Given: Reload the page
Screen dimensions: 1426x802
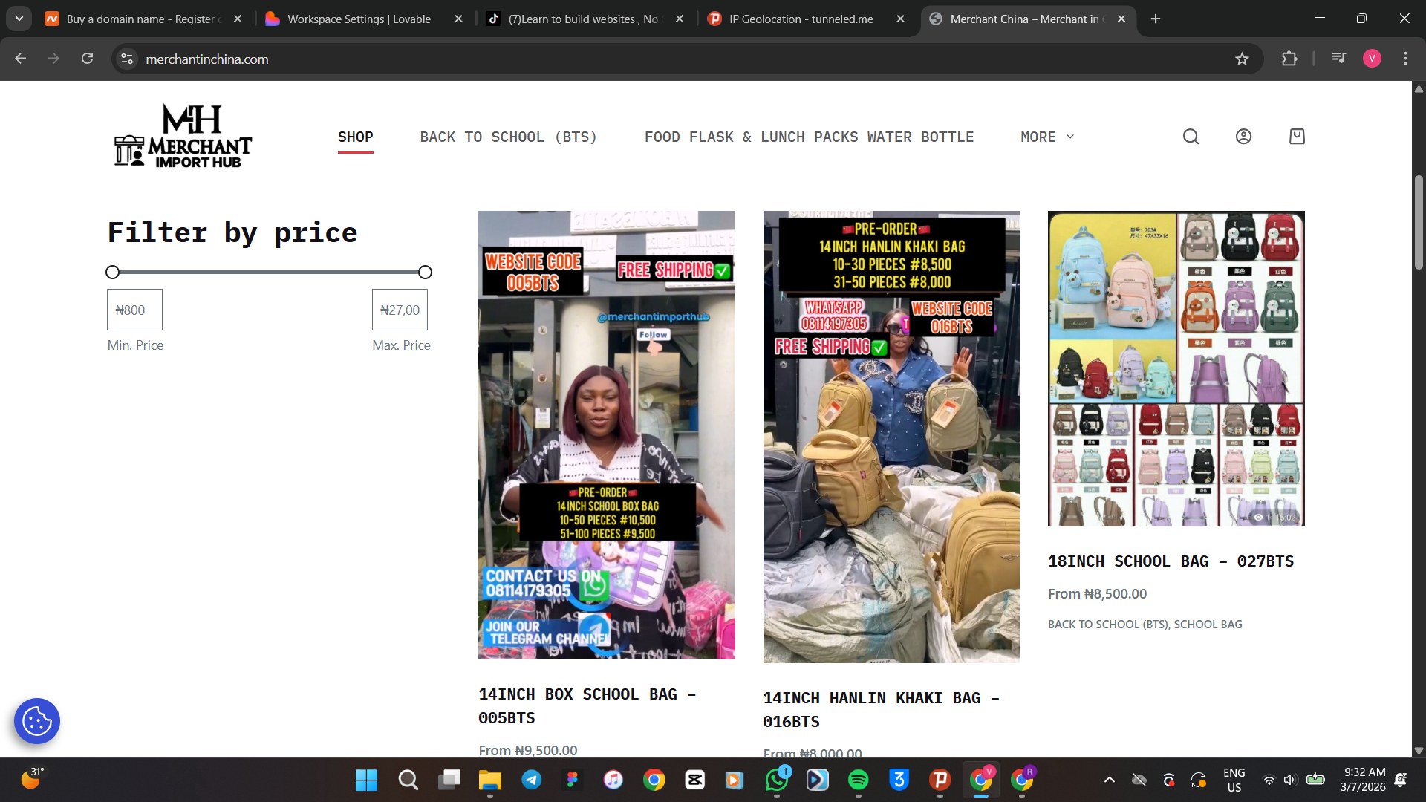Looking at the screenshot, I should pyautogui.click(x=88, y=59).
